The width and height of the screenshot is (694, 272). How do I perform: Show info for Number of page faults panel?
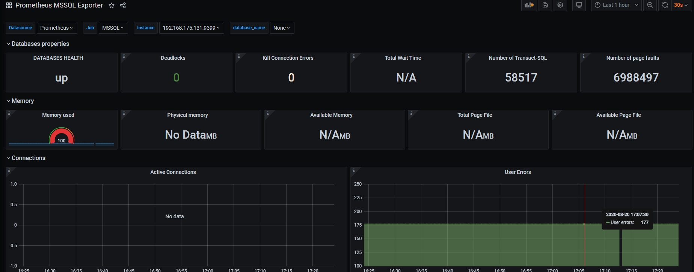(x=584, y=56)
